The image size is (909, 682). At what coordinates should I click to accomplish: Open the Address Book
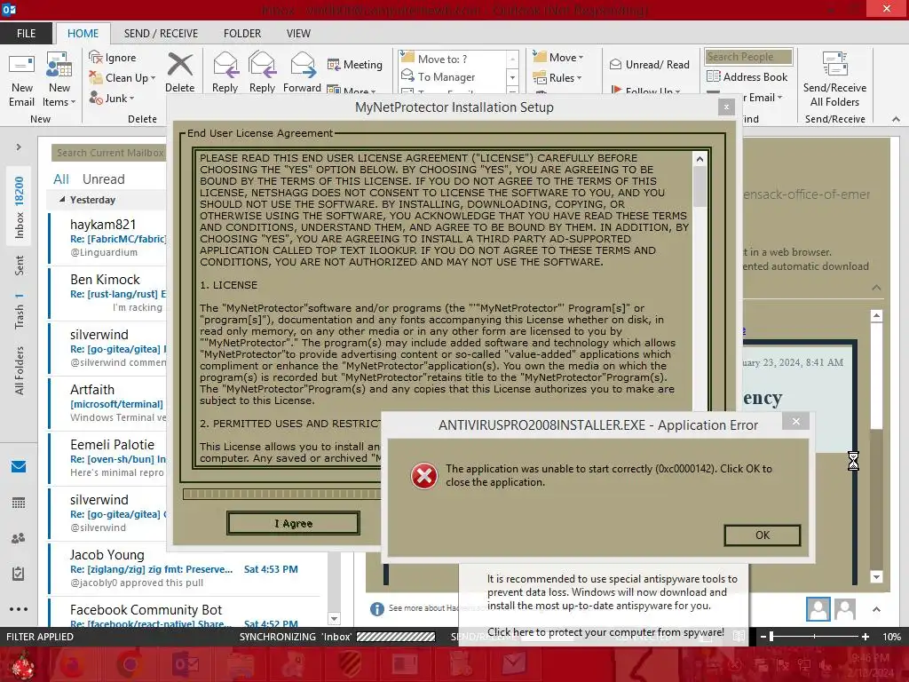pyautogui.click(x=747, y=76)
